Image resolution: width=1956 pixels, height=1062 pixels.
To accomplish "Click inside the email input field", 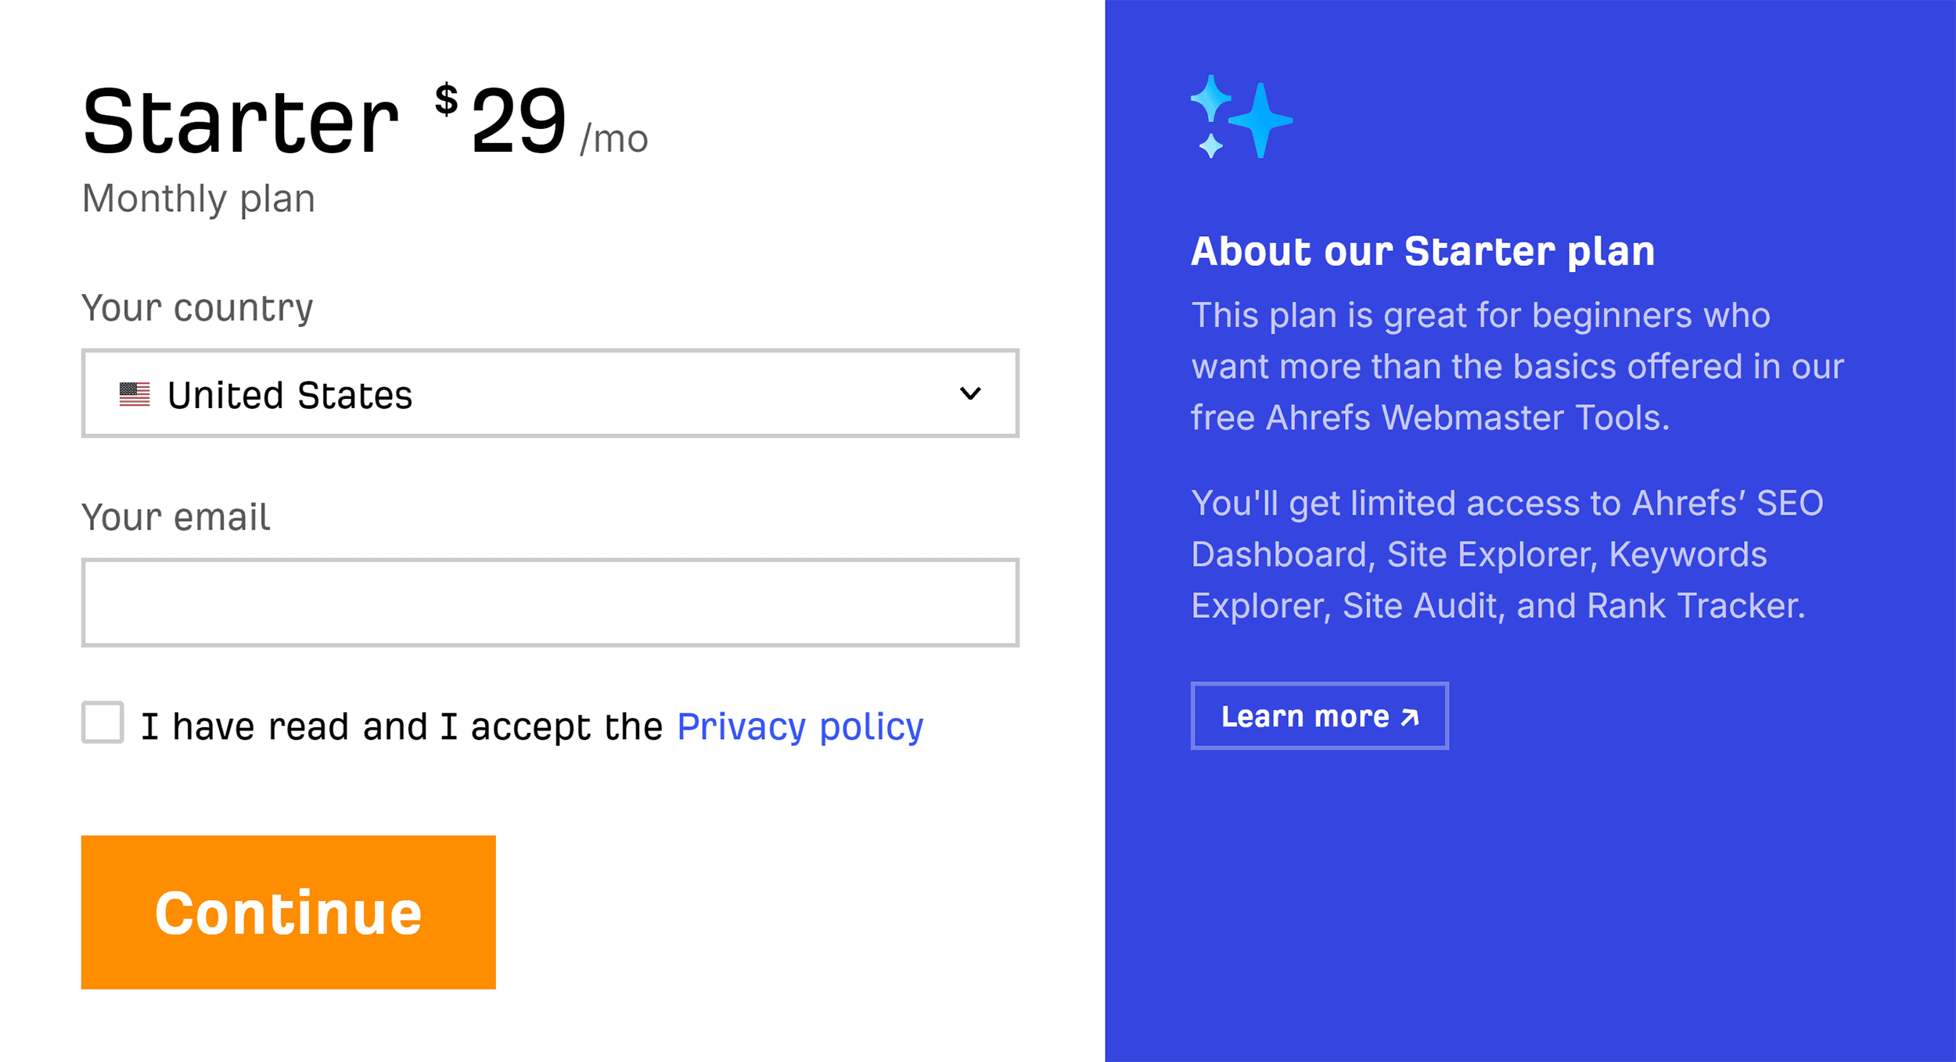I will 548,602.
